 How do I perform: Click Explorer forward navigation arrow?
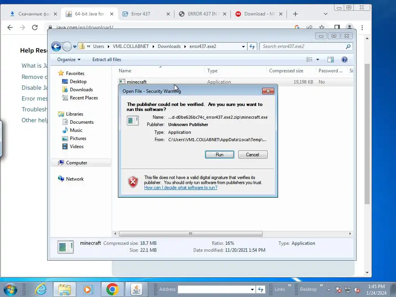67,46
